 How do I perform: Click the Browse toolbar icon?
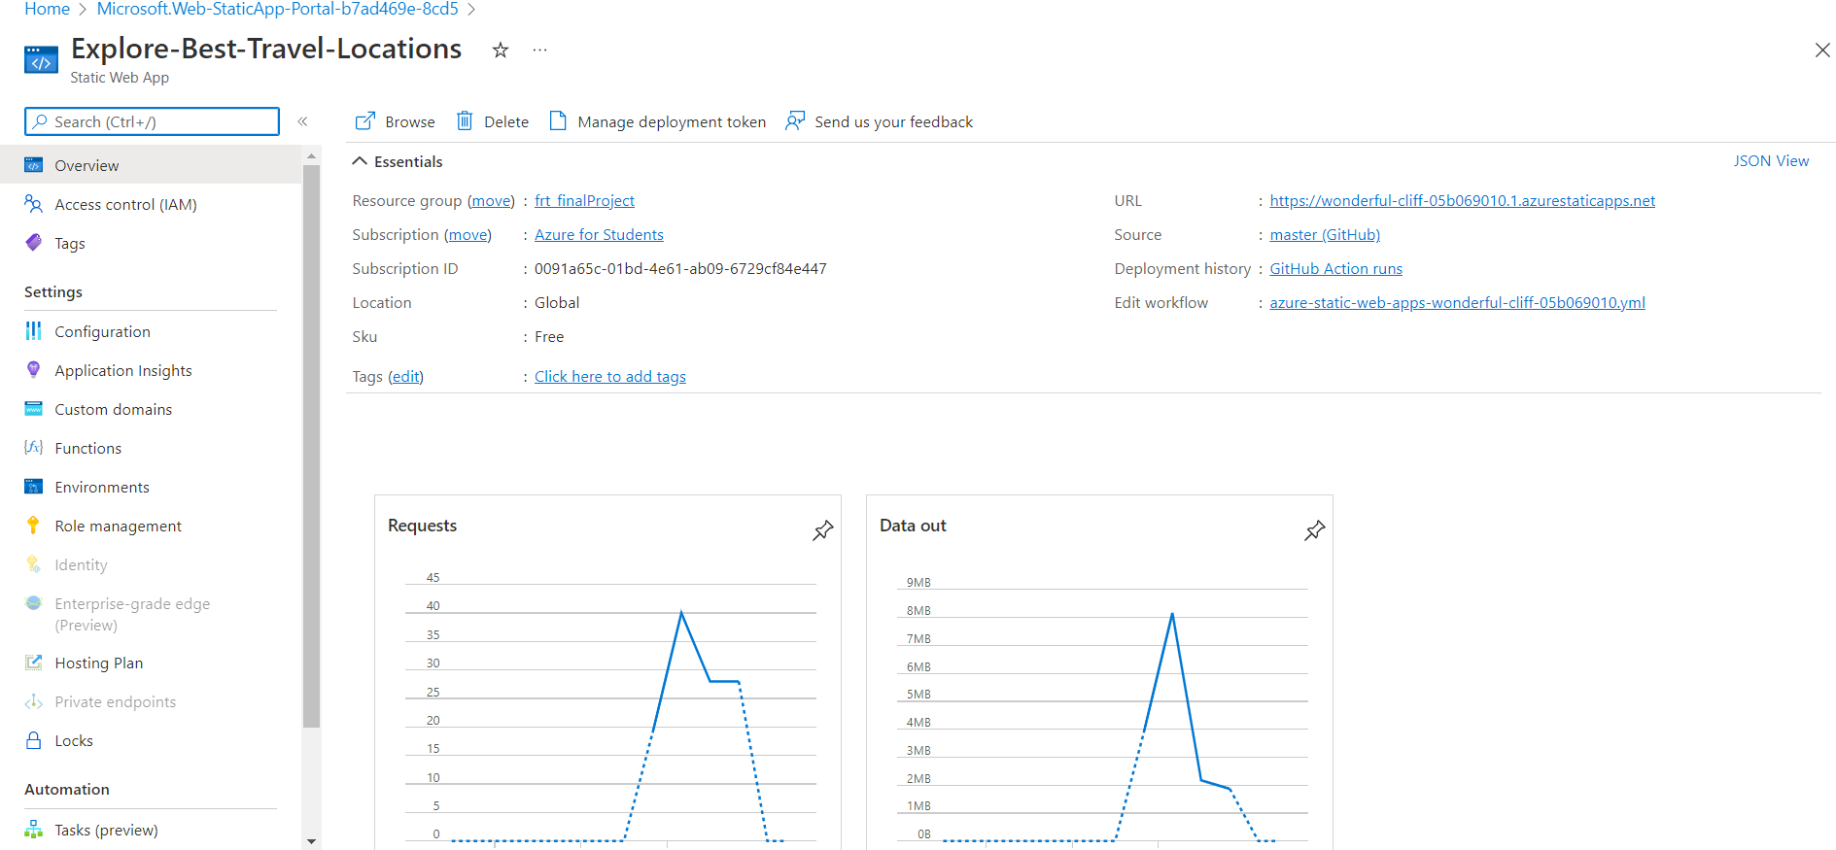coord(365,121)
